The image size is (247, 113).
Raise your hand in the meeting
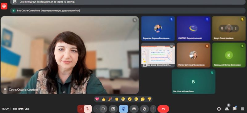pyautogui.click(x=144, y=109)
